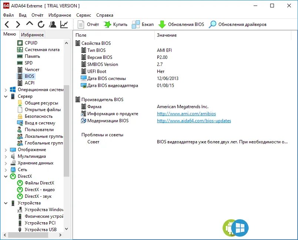Open the Файл menu

9,15
